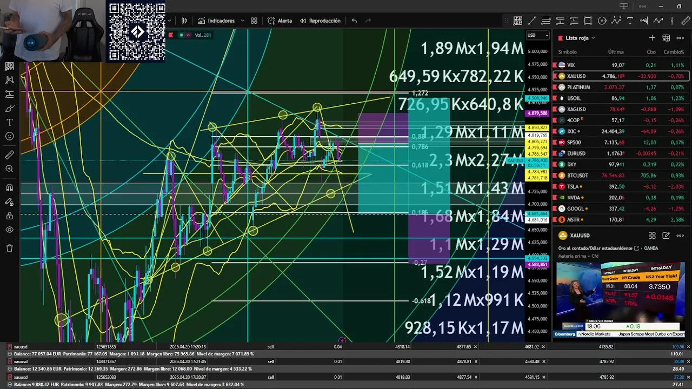Image resolution: width=692 pixels, height=389 pixels.
Task: Select trend line tool in favorites toolbar
Action: pyautogui.click(x=532, y=21)
